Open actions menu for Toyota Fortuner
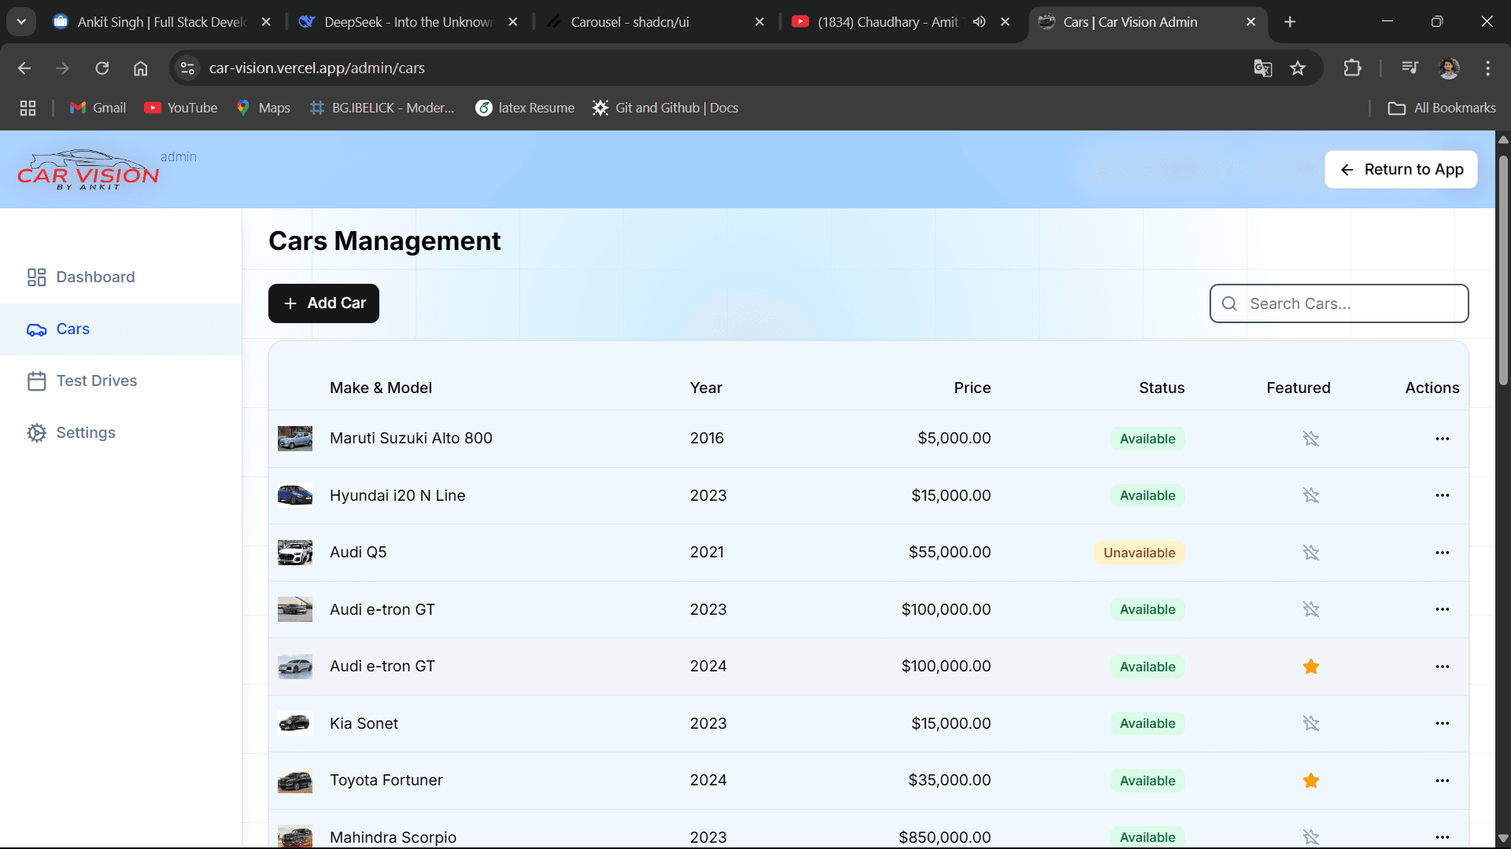 pyautogui.click(x=1442, y=781)
